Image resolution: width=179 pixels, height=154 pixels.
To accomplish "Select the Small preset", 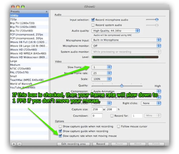I will click(x=29, y=76).
